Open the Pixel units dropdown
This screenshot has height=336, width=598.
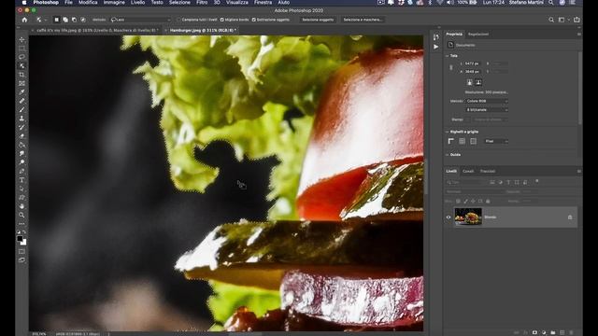coord(496,141)
